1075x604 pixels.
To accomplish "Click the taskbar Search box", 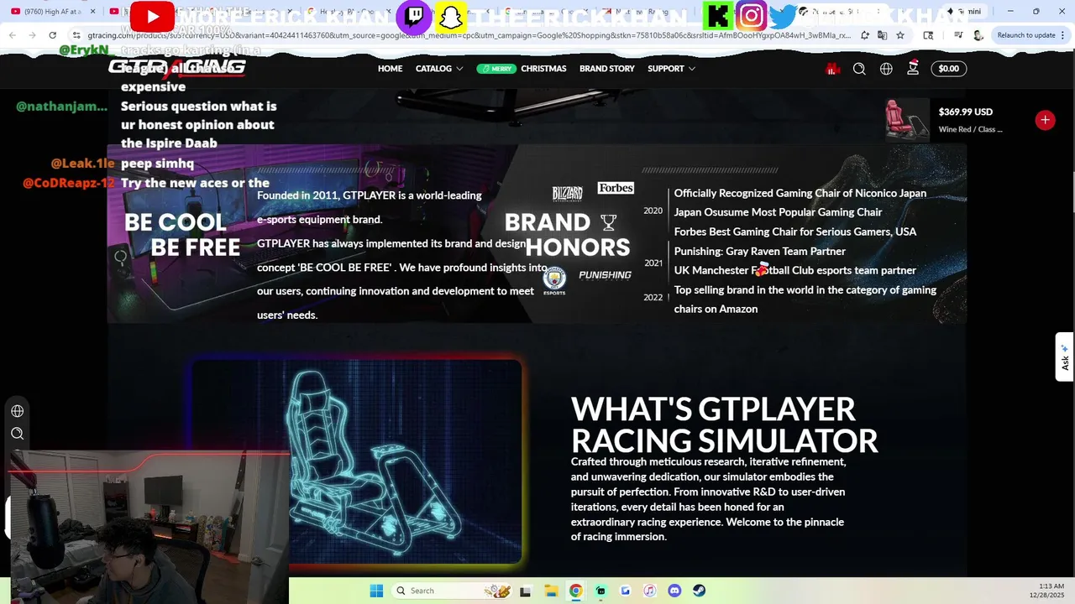I will 451,591.
